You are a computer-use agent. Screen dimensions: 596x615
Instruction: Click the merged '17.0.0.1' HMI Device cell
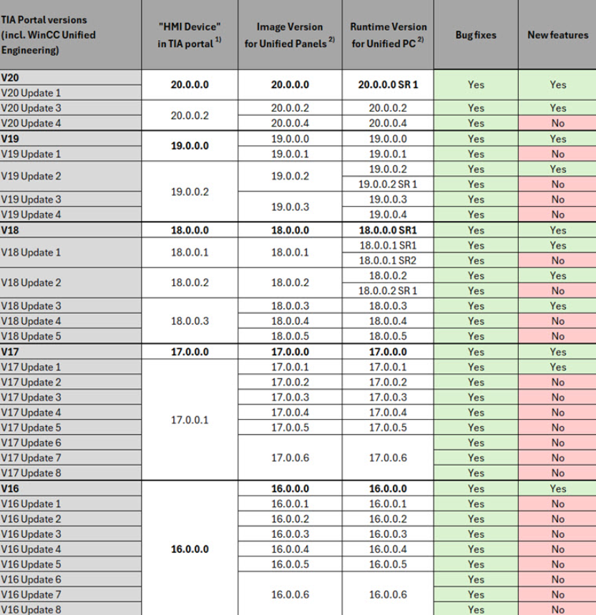point(190,420)
